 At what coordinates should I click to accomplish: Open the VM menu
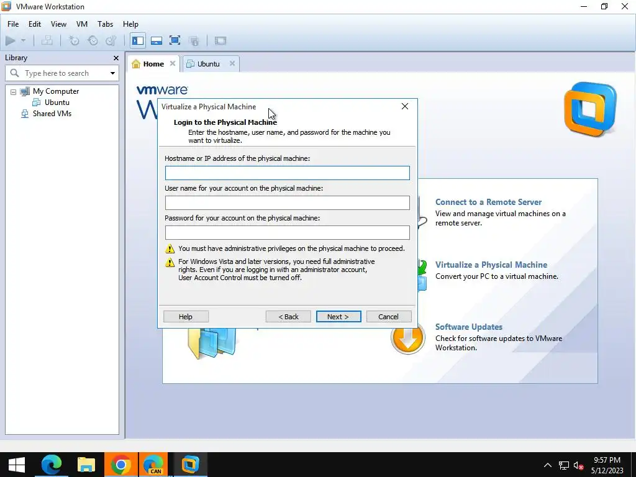[82, 24]
